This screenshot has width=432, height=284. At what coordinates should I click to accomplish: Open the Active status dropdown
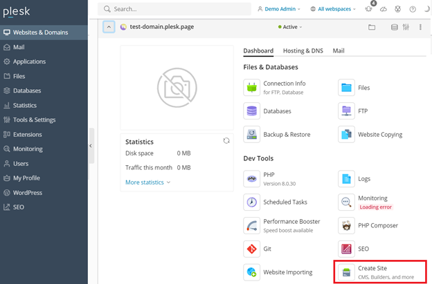click(290, 27)
